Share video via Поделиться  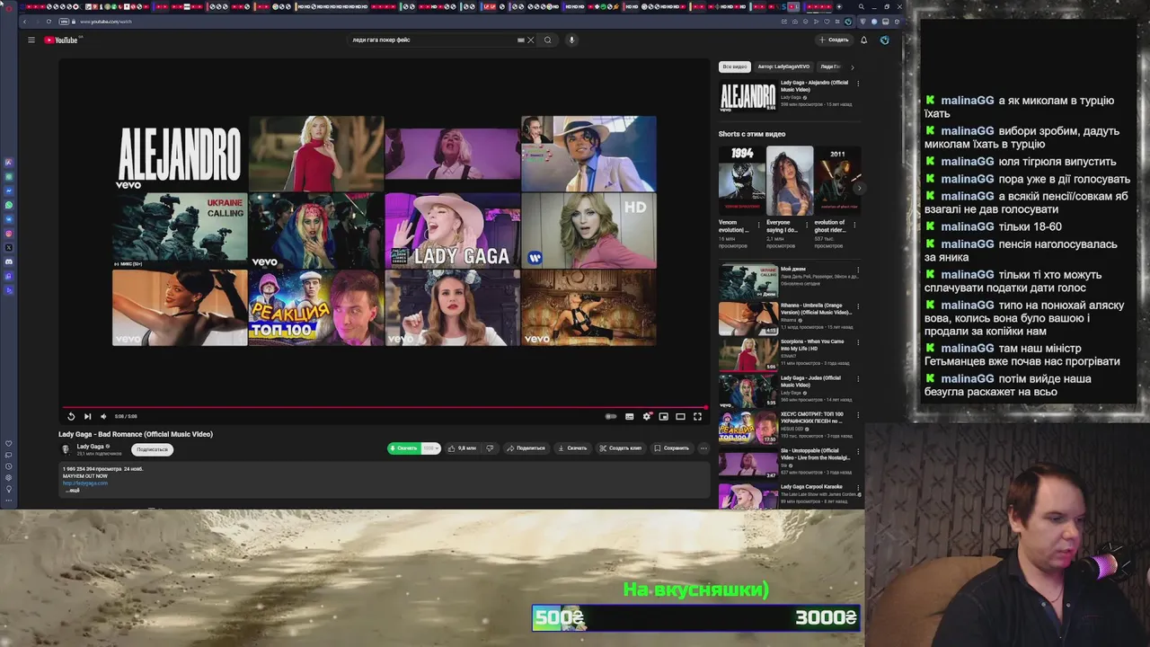[526, 448]
